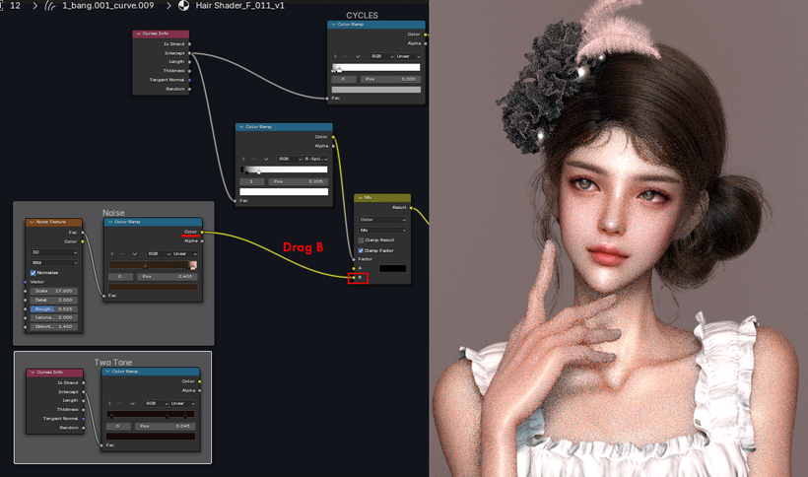Screen dimensions: 808x477
Task: Click the Scale 17.600 field in Noise Texture
Action: 54,291
